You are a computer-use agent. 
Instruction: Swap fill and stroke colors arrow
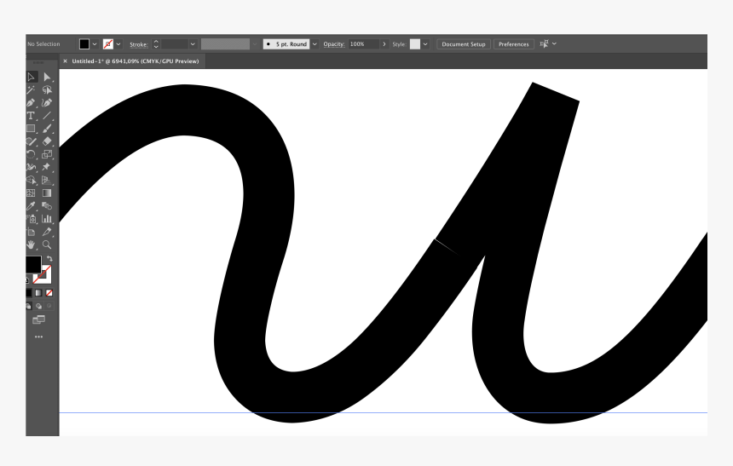click(49, 258)
